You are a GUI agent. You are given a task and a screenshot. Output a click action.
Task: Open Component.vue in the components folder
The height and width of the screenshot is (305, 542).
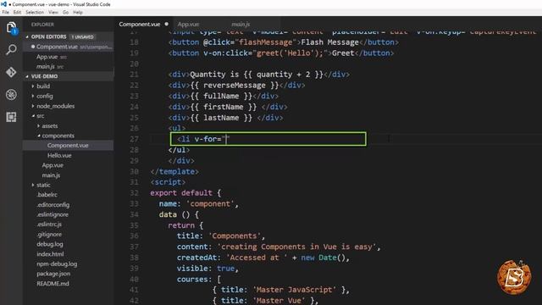coord(68,145)
